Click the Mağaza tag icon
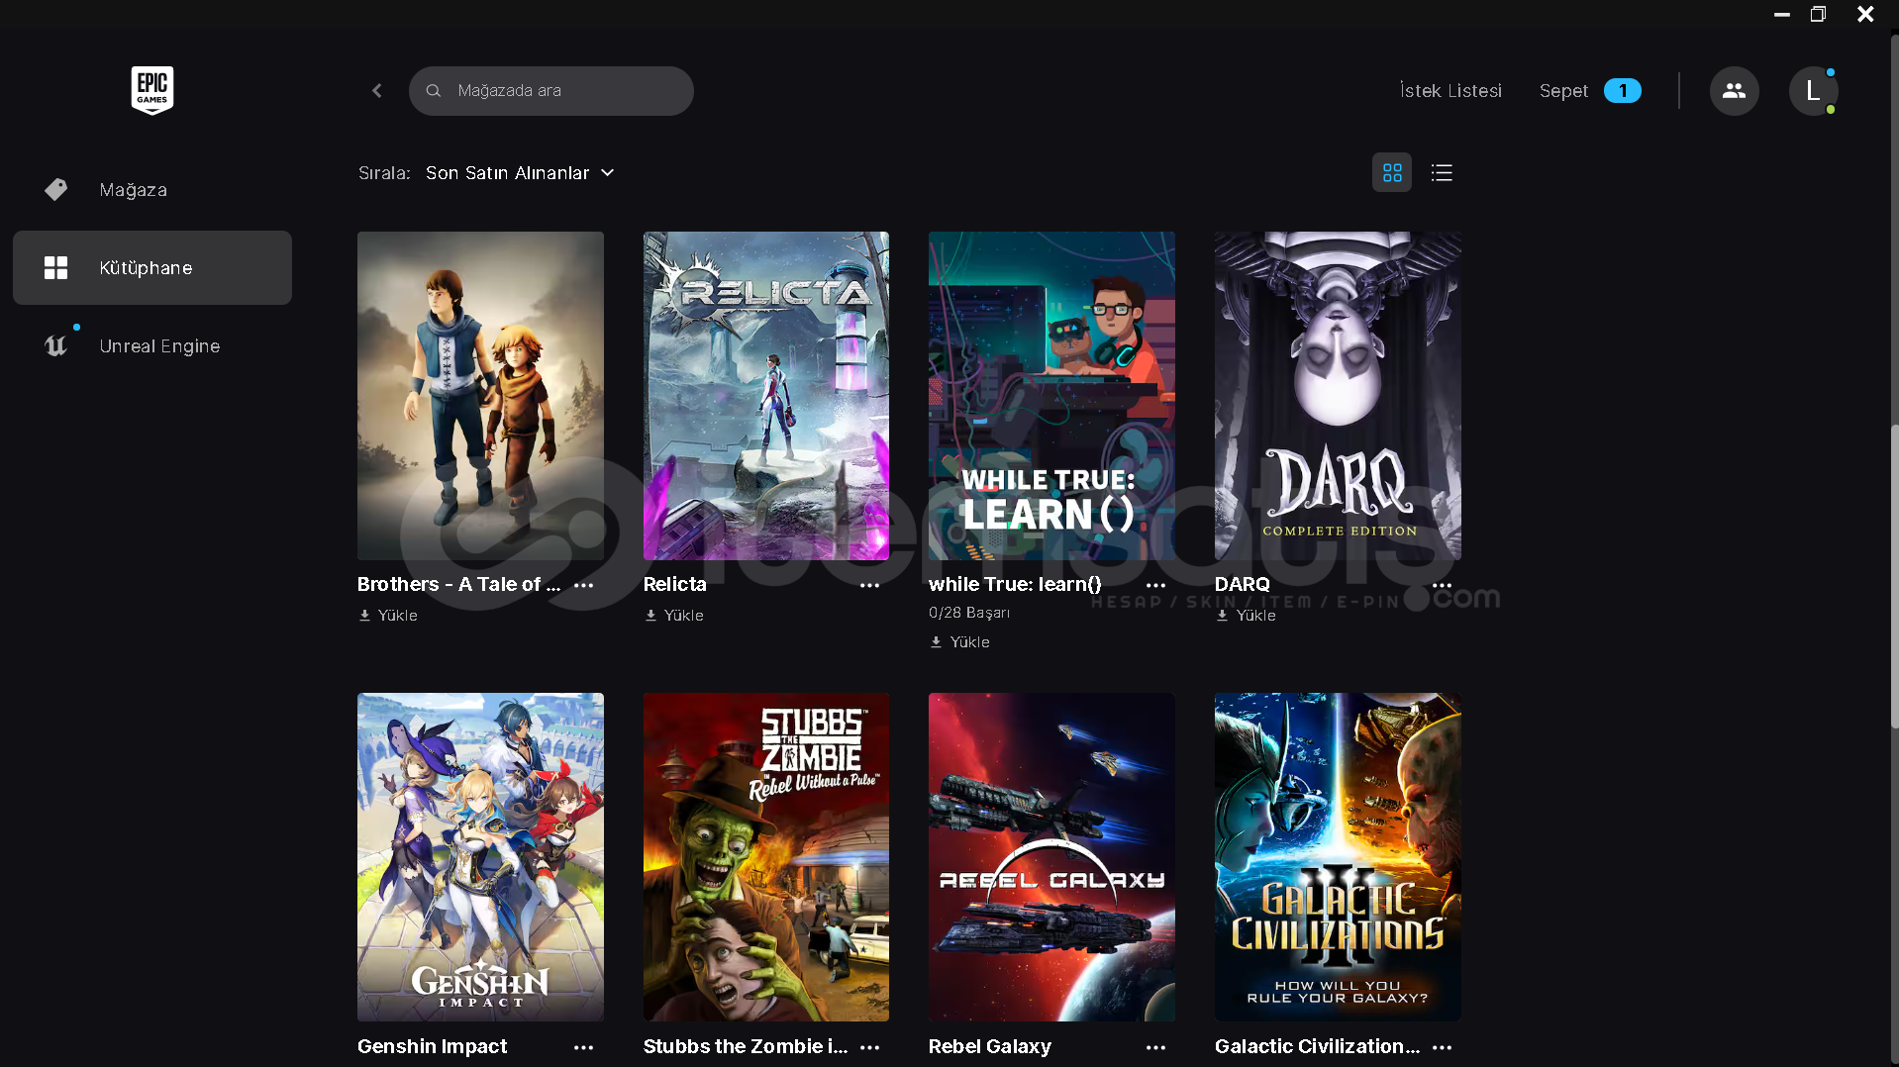The image size is (1899, 1067). click(x=56, y=189)
